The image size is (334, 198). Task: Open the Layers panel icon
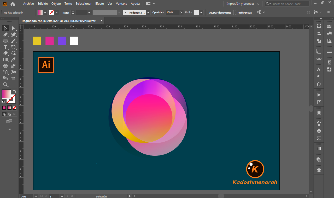[319, 170]
